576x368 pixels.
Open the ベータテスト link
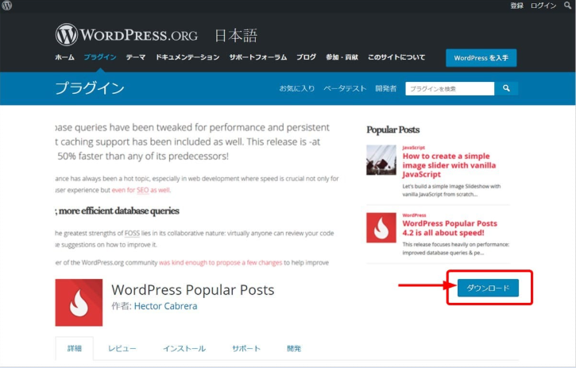pyautogui.click(x=345, y=88)
